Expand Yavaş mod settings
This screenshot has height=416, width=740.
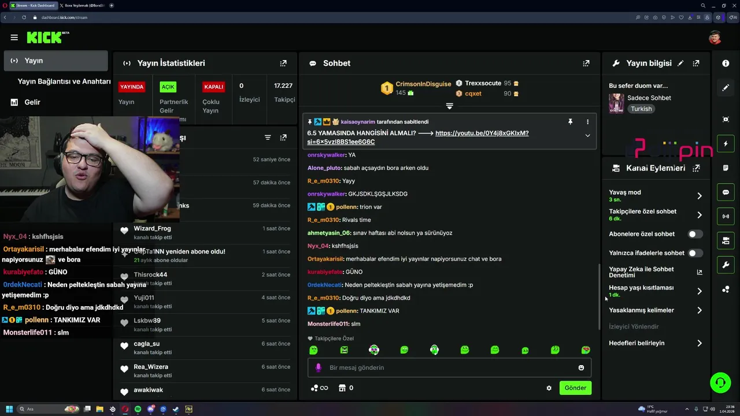pos(699,196)
